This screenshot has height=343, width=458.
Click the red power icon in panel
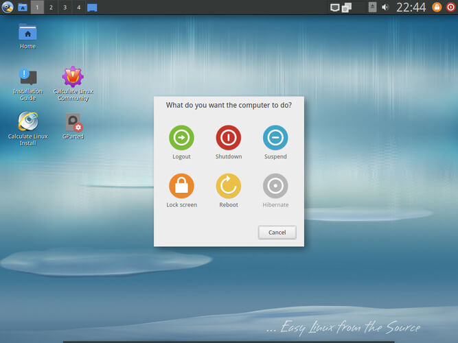pos(450,8)
